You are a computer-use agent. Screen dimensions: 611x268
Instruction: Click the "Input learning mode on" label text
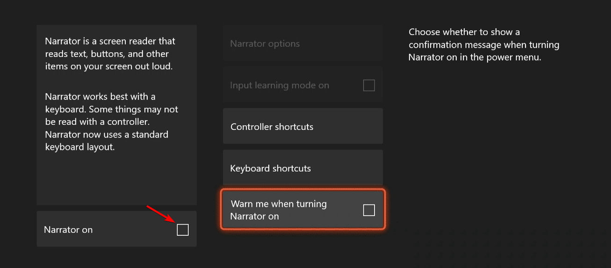point(279,85)
